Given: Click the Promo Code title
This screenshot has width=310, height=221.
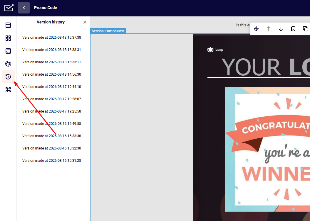Looking at the screenshot, I should (x=46, y=8).
